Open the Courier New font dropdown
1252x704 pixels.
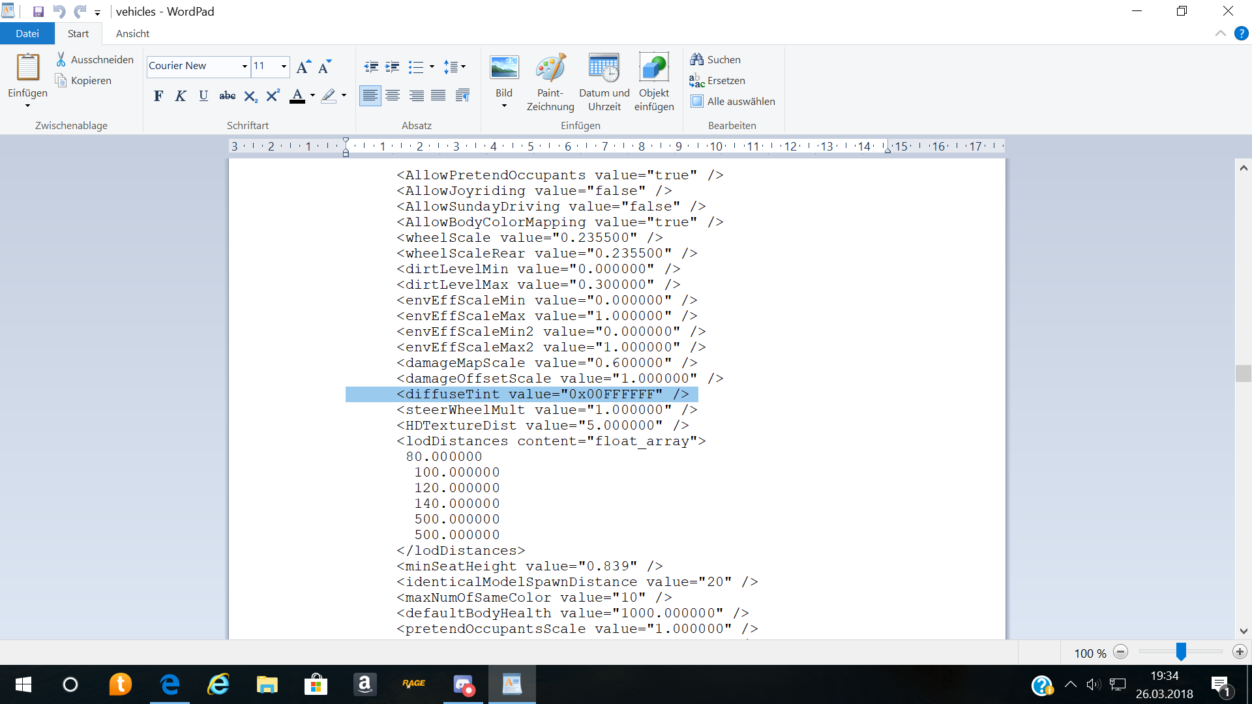(245, 66)
